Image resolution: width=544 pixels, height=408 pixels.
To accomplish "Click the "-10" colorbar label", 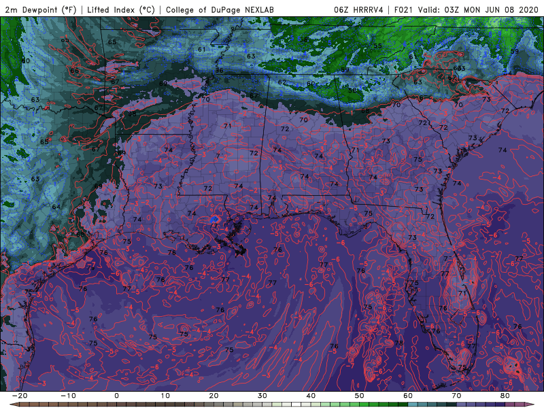I will click(69, 396).
